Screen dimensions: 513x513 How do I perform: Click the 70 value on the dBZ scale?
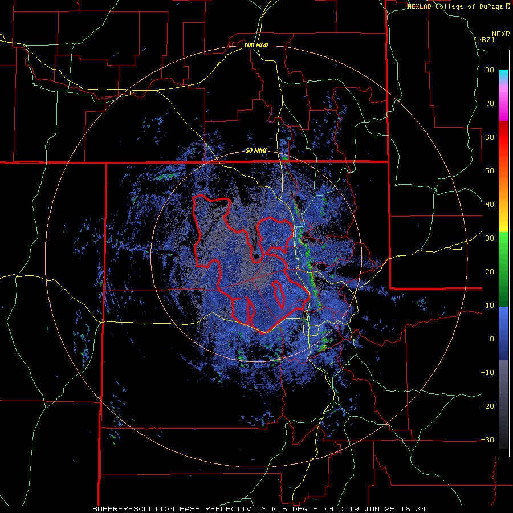[x=490, y=104]
